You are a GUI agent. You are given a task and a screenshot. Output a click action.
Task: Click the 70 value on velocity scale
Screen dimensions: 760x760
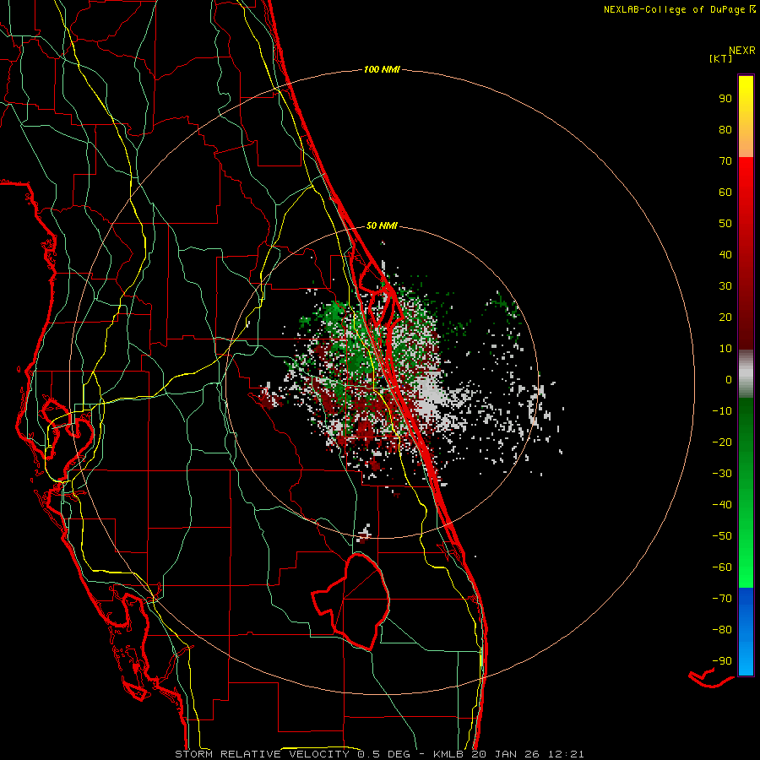click(x=725, y=161)
